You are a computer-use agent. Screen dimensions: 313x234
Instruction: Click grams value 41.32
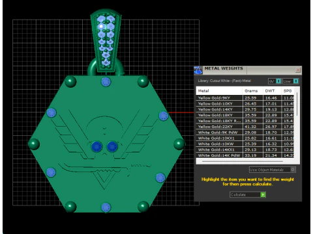click(x=250, y=127)
